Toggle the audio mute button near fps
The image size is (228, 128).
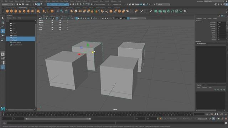[218, 118]
